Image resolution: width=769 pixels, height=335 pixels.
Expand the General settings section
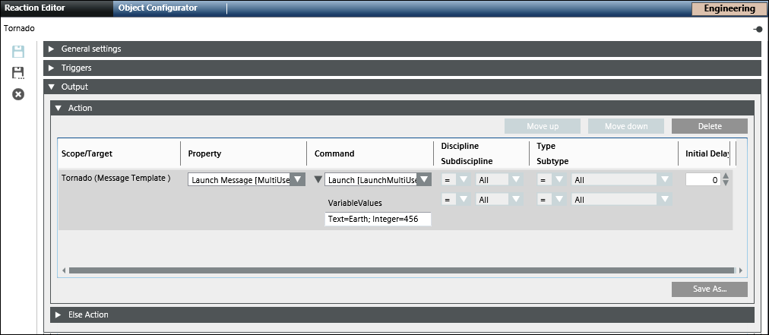coord(52,49)
